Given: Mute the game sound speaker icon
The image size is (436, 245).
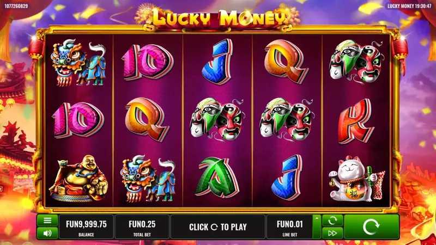Looking at the screenshot, I should click(x=47, y=233).
